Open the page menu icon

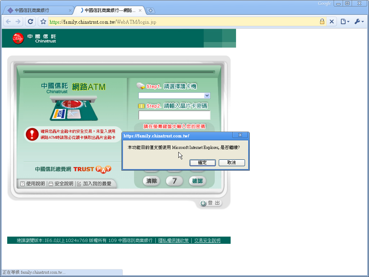click(345, 22)
